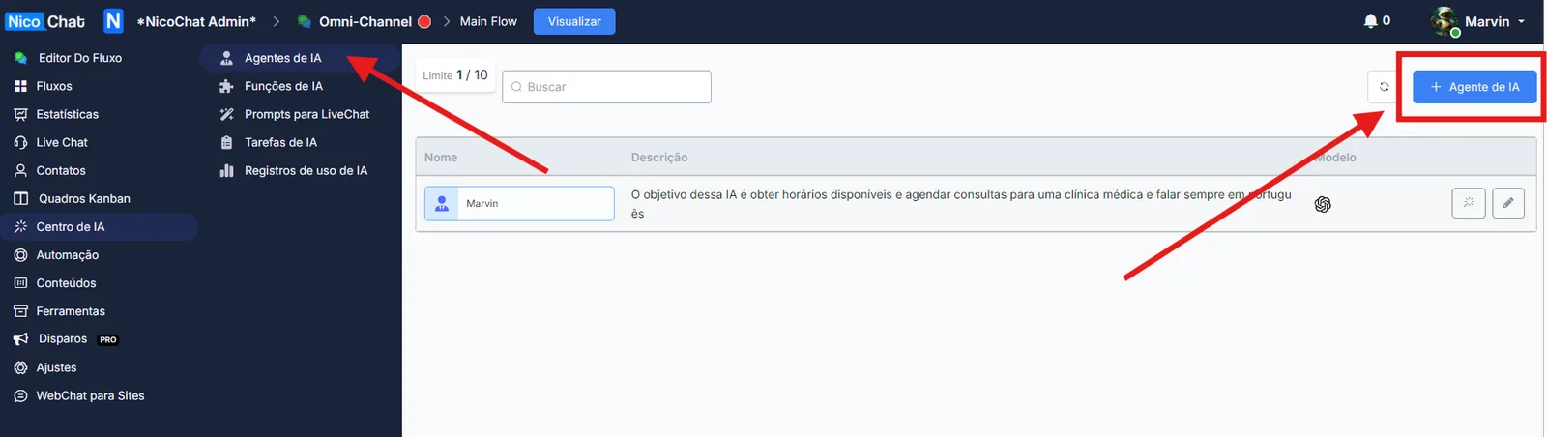Image resolution: width=1547 pixels, height=437 pixels.
Task: Click the OpenAI model icon in Marvin row
Action: click(1323, 204)
